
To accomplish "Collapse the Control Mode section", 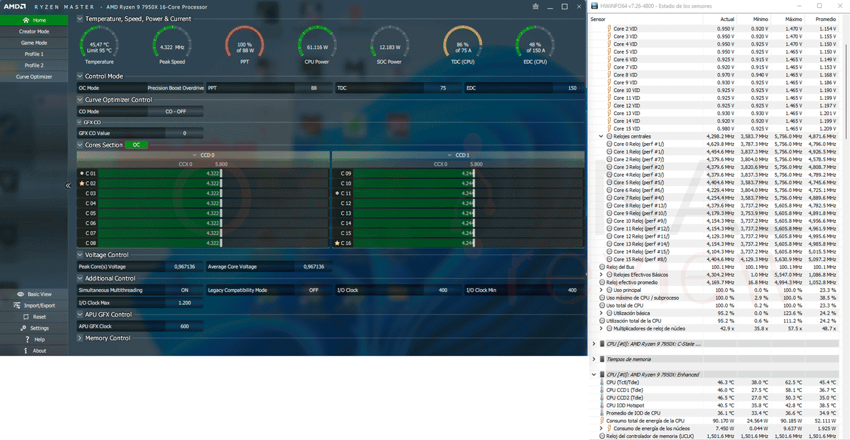I will pos(80,76).
